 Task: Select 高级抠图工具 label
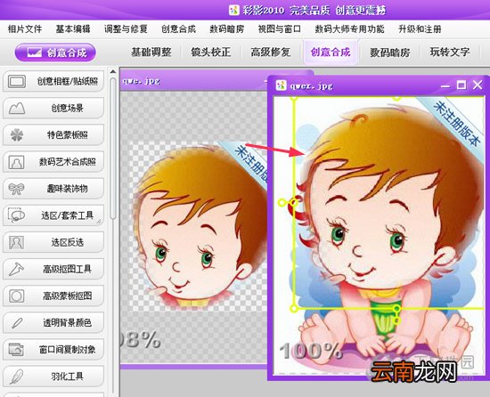pyautogui.click(x=67, y=270)
